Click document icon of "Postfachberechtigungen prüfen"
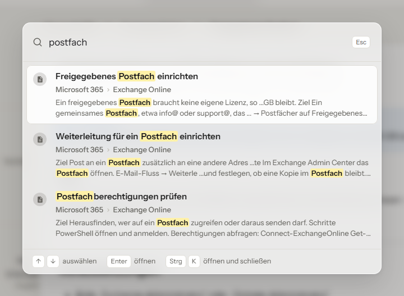The image size is (404, 296). 40,199
